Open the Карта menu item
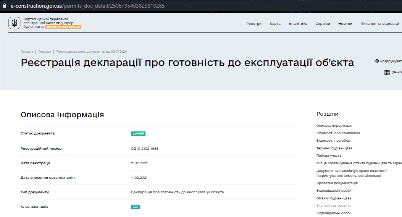 click(275, 24)
